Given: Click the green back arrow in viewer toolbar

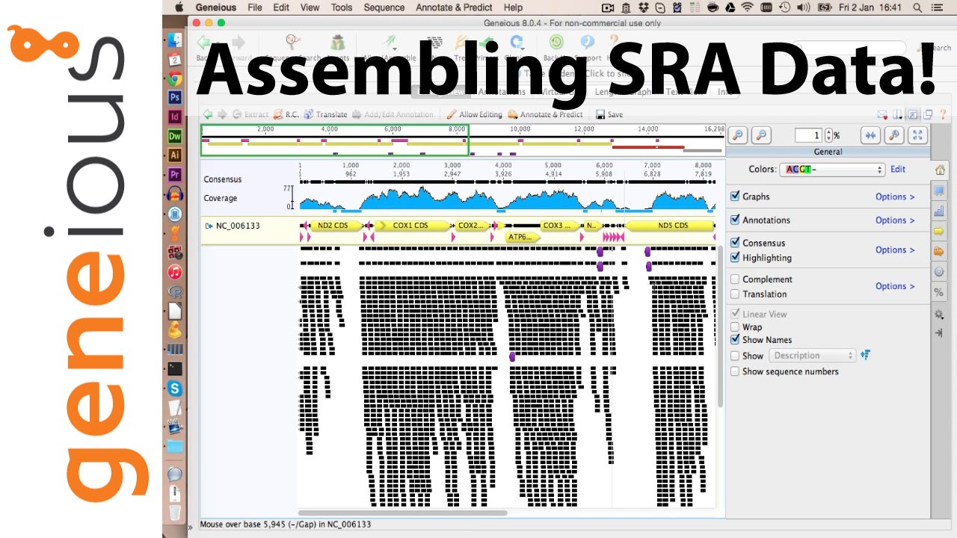Looking at the screenshot, I should click(x=208, y=114).
